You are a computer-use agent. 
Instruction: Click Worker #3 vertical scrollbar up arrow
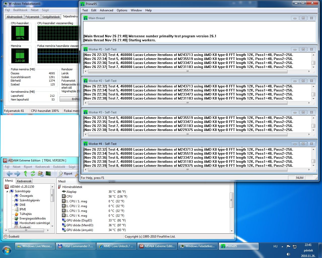[313, 118]
